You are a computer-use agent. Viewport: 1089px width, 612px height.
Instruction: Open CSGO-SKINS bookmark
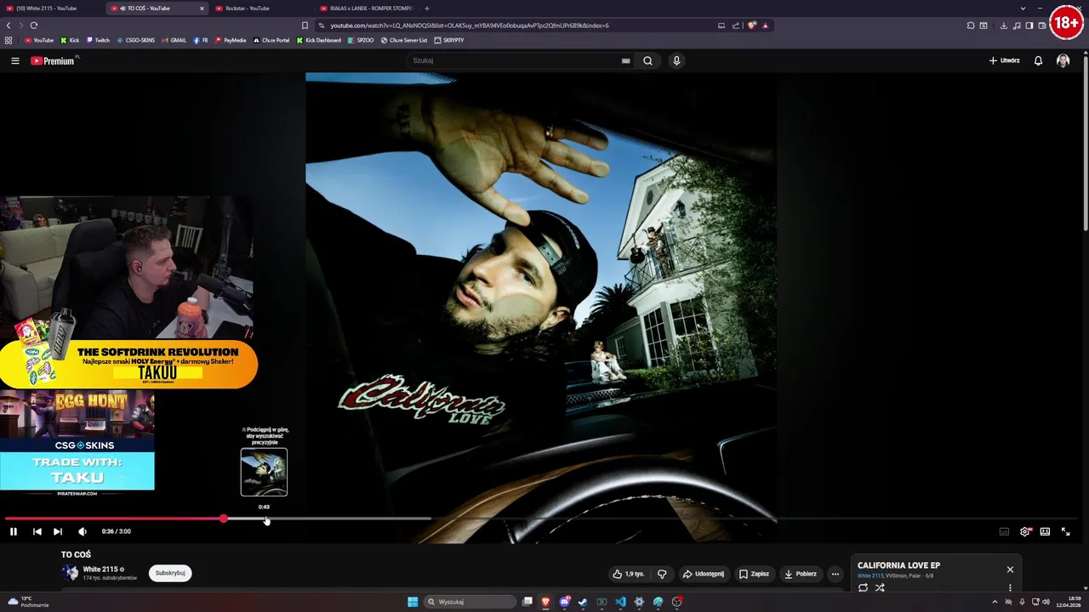(136, 40)
